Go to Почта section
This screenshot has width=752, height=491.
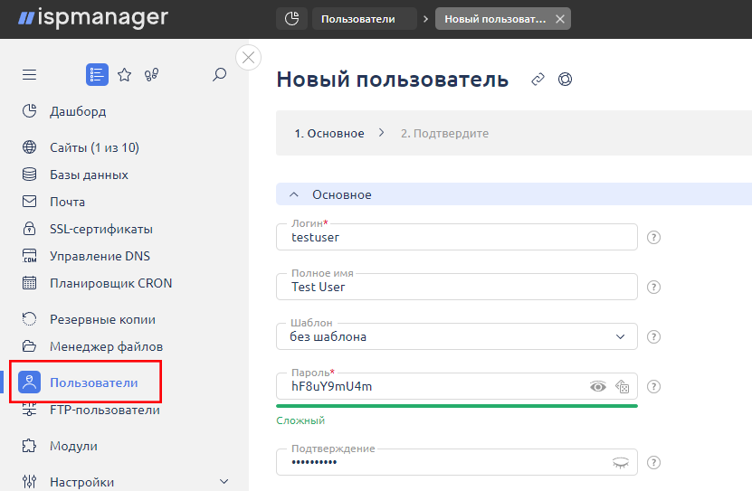click(x=67, y=202)
